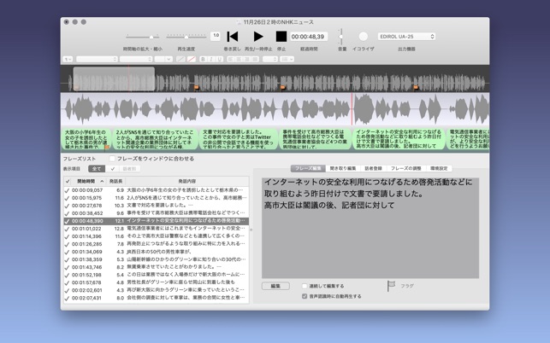The height and width of the screenshot is (343, 550).
Task: Select phrase row 00:01:26,285
Action: 157,244
